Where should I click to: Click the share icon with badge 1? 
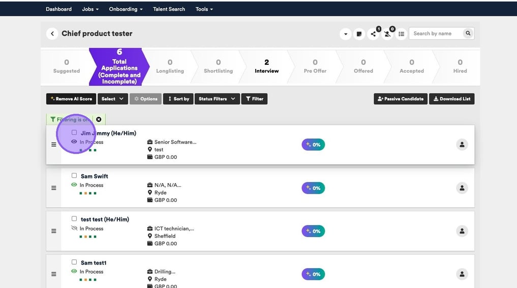pos(373,34)
